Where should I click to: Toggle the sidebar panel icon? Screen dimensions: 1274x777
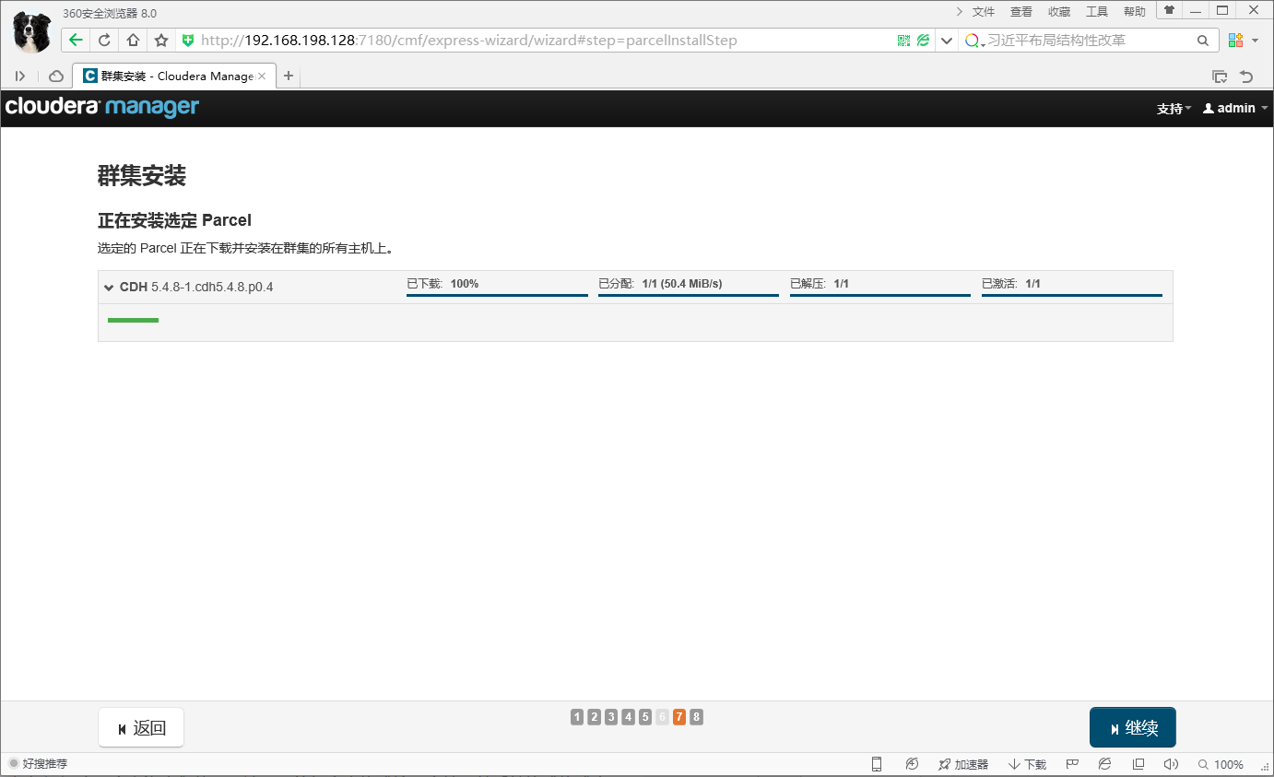point(20,76)
